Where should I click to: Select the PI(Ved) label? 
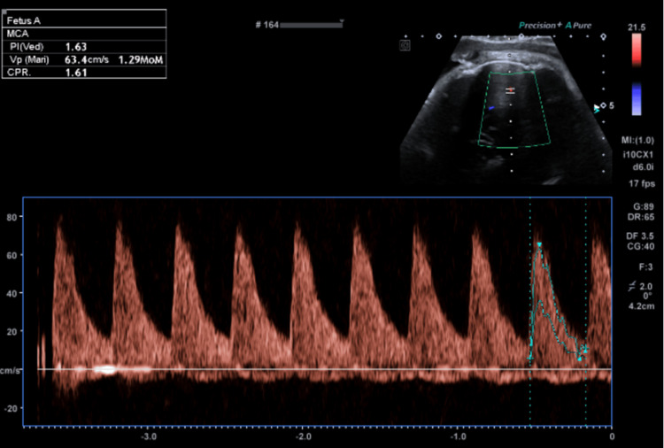(x=27, y=47)
